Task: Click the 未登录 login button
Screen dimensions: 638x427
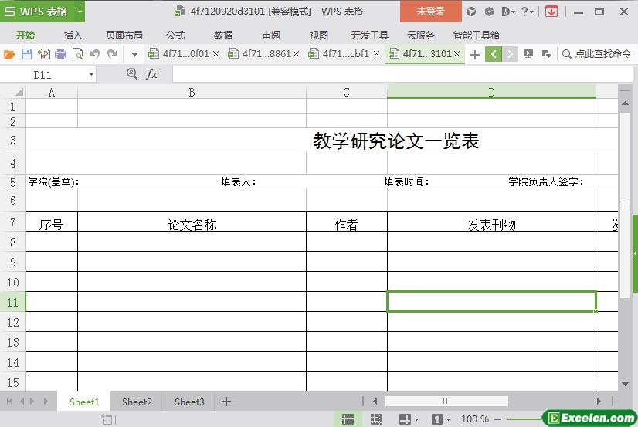Action: (x=431, y=12)
